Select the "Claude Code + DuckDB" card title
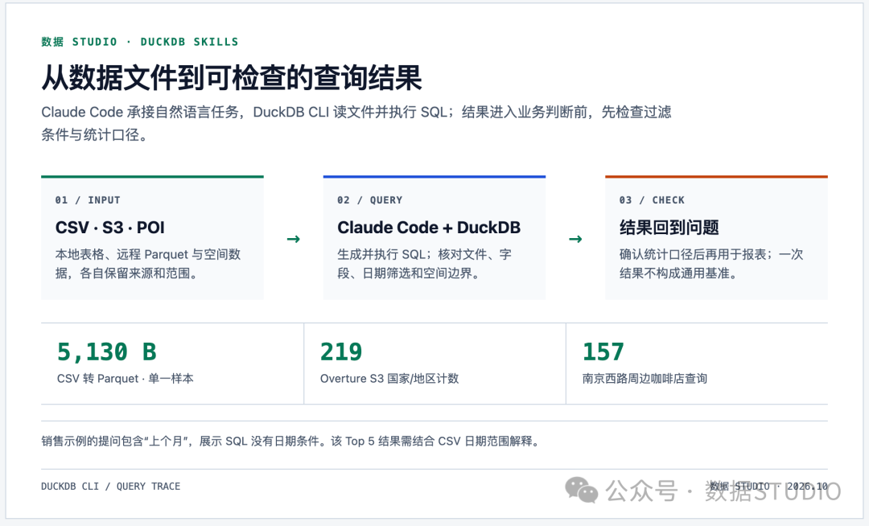 429,228
